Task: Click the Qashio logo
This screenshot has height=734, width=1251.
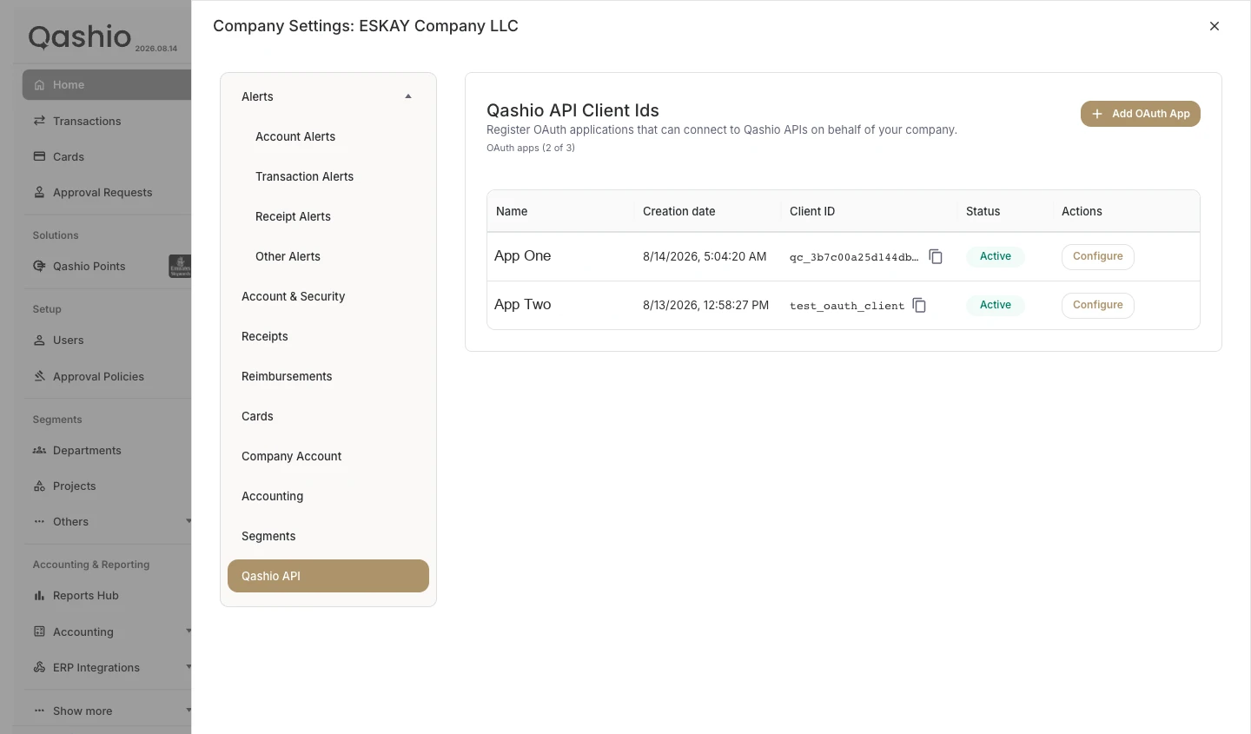Action: [80, 36]
